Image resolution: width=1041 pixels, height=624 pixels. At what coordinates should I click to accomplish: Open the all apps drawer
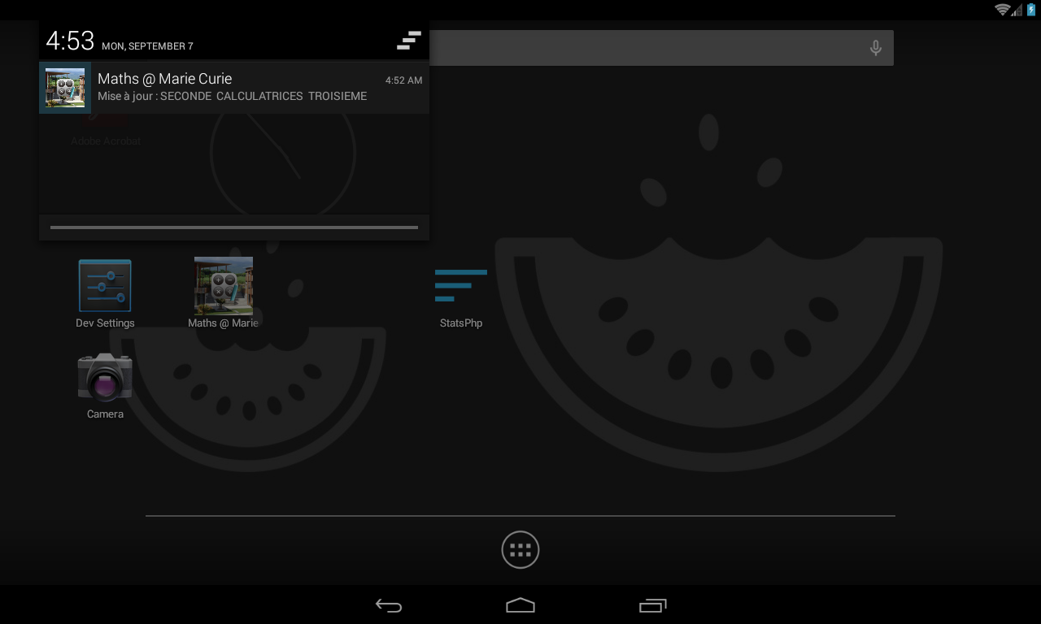[520, 550]
